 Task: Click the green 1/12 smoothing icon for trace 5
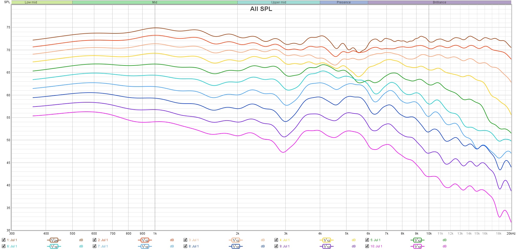(x=417, y=240)
